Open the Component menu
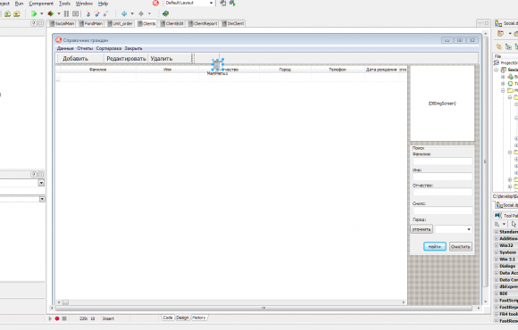 point(41,4)
